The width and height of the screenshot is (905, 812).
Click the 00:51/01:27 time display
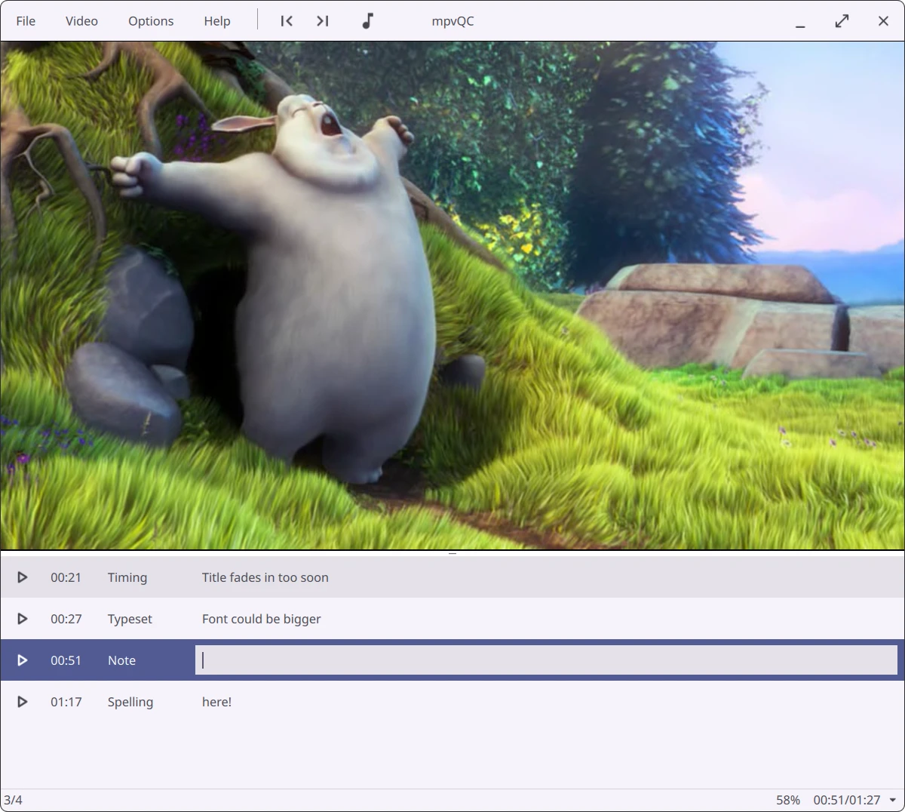[847, 800]
